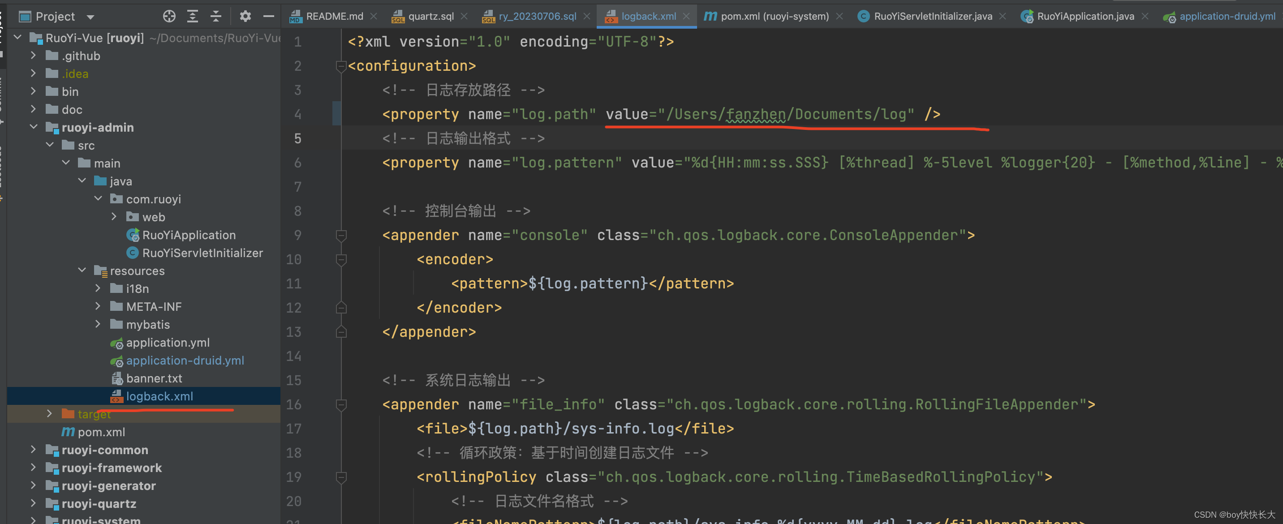Collapse the com.ruoyi package
The height and width of the screenshot is (524, 1283).
[x=98, y=199]
